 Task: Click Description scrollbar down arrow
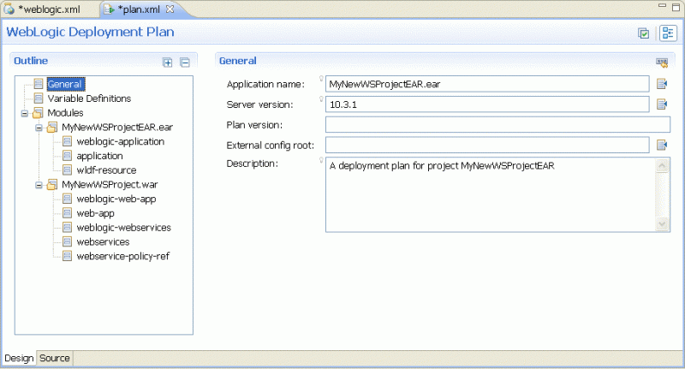tap(662, 224)
